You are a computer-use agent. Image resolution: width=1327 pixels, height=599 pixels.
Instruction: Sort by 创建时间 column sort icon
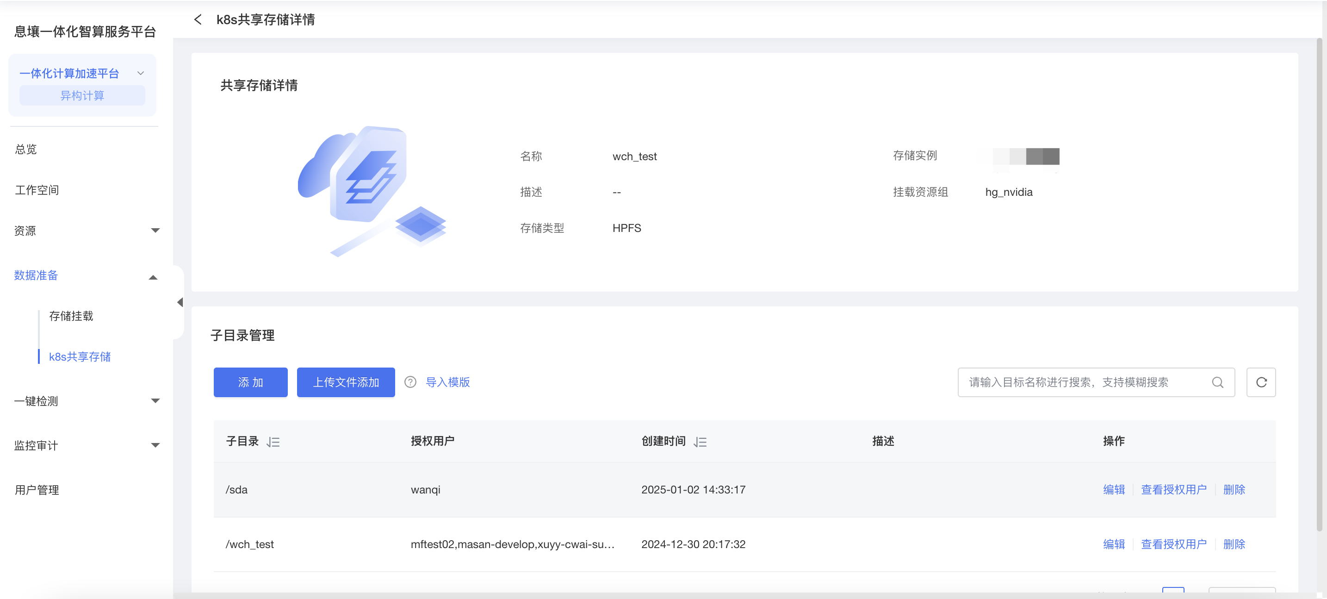700,442
